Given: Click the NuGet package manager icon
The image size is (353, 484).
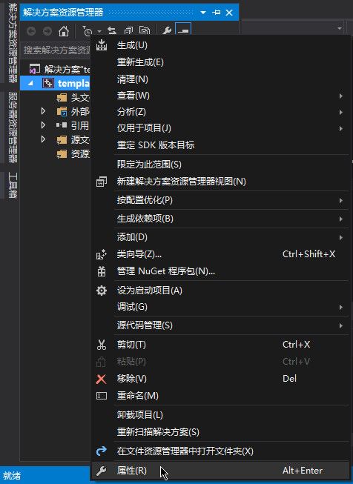Looking at the screenshot, I should (102, 271).
